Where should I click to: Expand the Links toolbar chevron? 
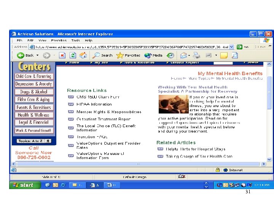tap(270, 46)
